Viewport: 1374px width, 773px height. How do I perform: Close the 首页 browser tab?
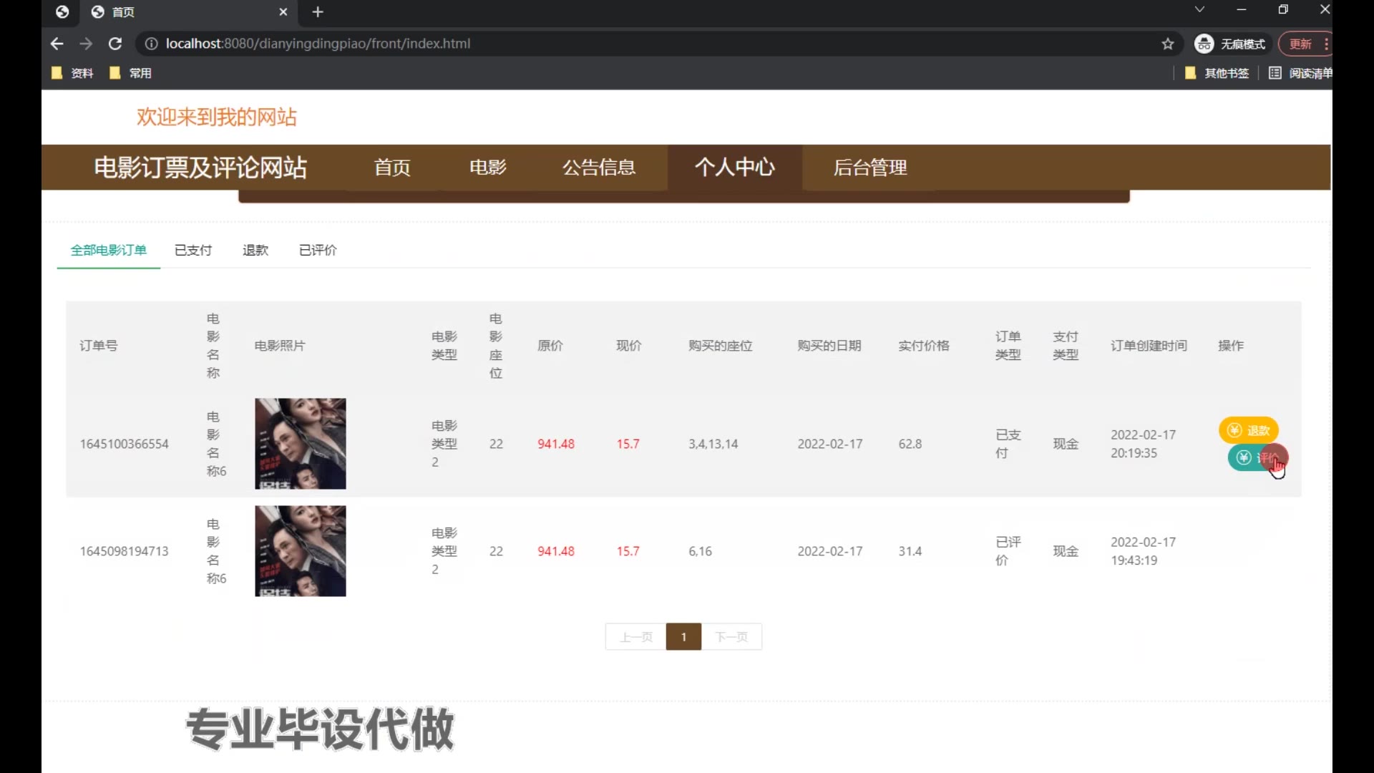[283, 12]
